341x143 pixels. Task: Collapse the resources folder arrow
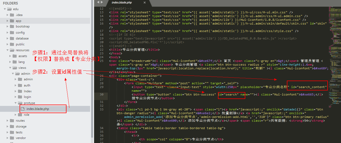coord(8,50)
